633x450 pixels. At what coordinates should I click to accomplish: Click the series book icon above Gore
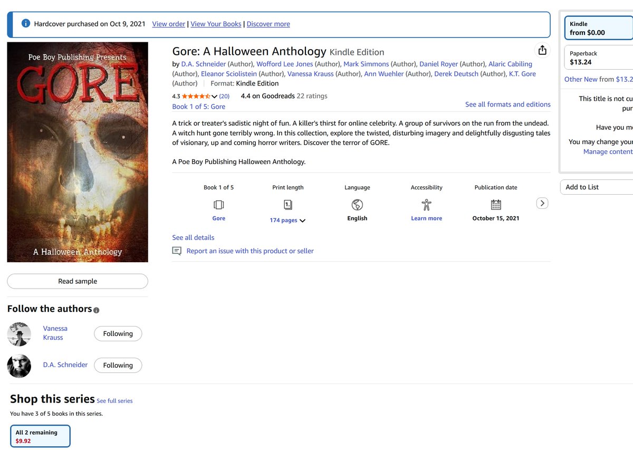click(218, 205)
